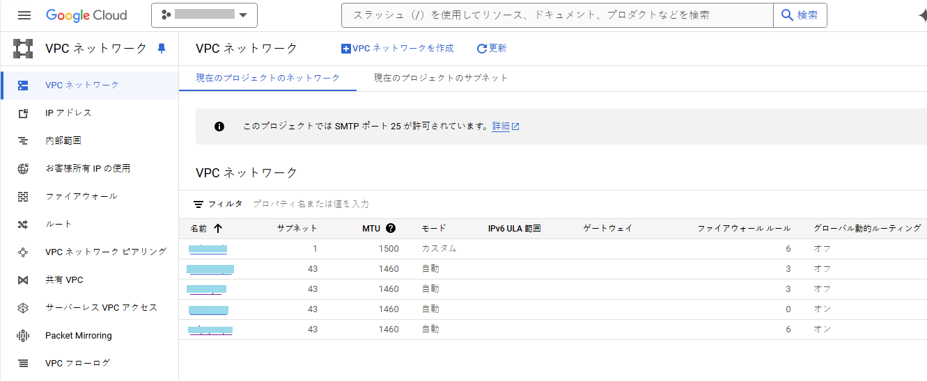The image size is (927, 381).
Task: Click the お客様所有 IP globe icon
Action: pos(23,169)
